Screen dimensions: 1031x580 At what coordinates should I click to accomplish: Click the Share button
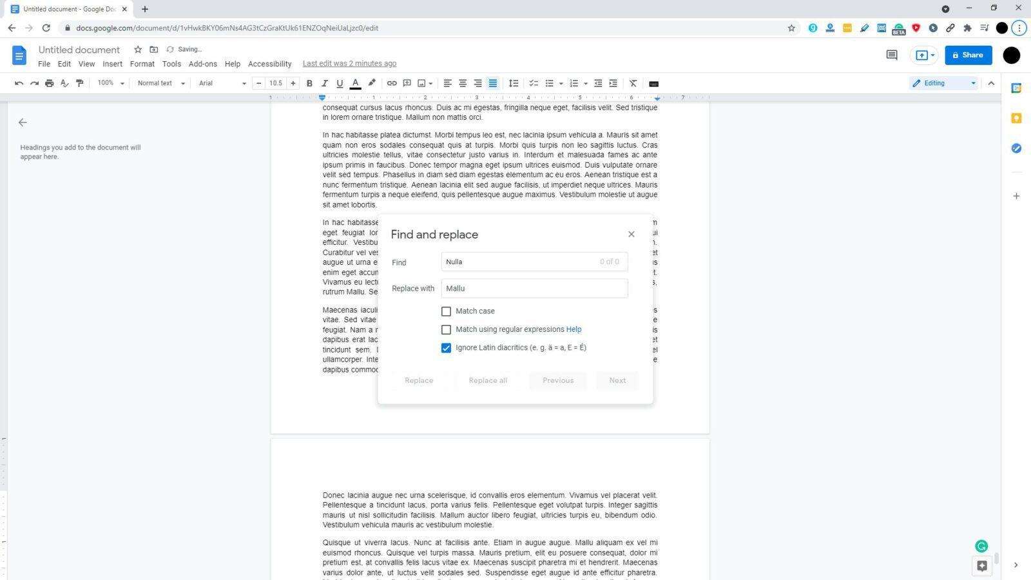click(x=968, y=55)
